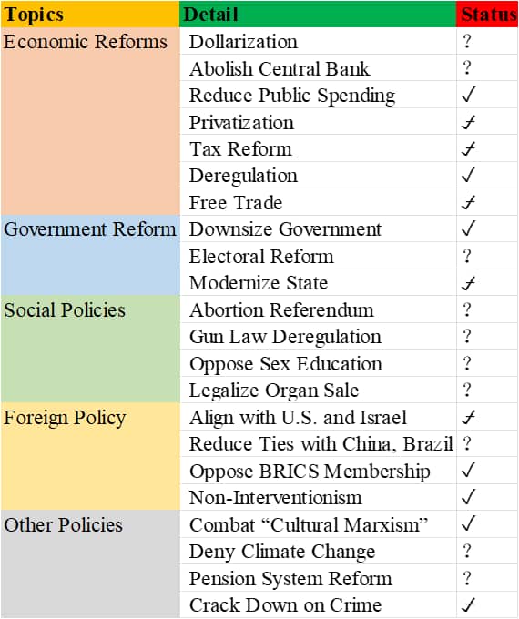Select the red Status header cell

[x=487, y=15]
